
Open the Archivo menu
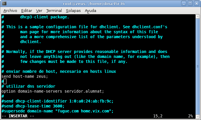tap(10, 10)
